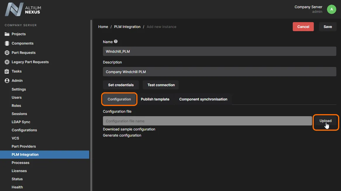Open the Users admin page
This screenshot has width=341, height=191.
pyautogui.click(x=17, y=98)
